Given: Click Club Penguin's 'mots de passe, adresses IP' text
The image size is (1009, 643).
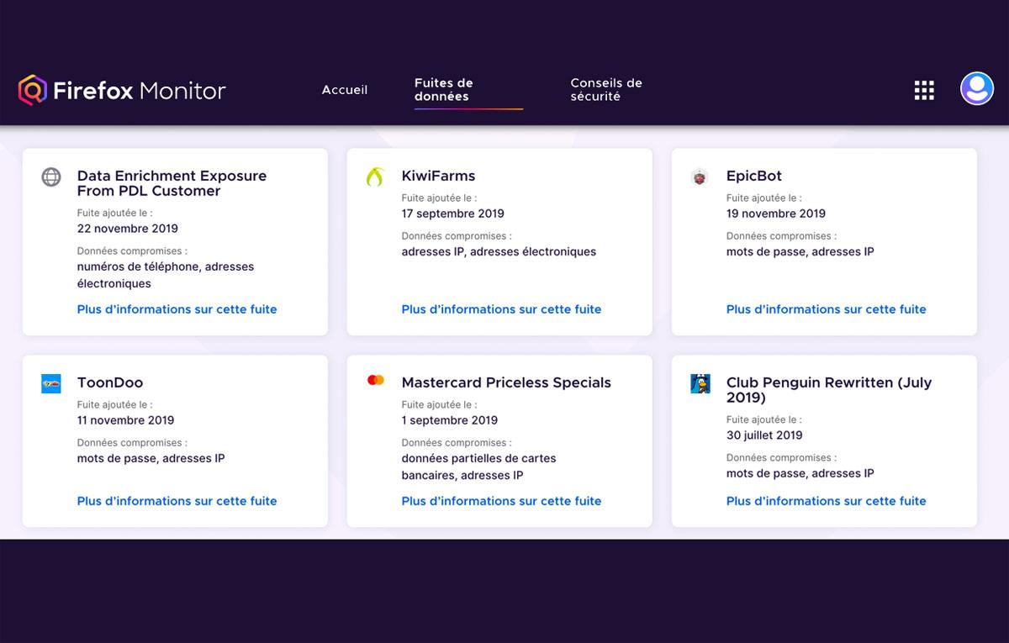Looking at the screenshot, I should pyautogui.click(x=800, y=473).
